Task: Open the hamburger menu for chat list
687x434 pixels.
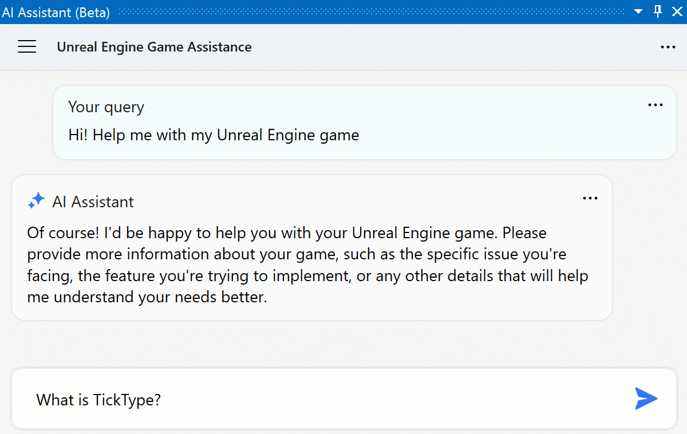Action: pyautogui.click(x=27, y=47)
